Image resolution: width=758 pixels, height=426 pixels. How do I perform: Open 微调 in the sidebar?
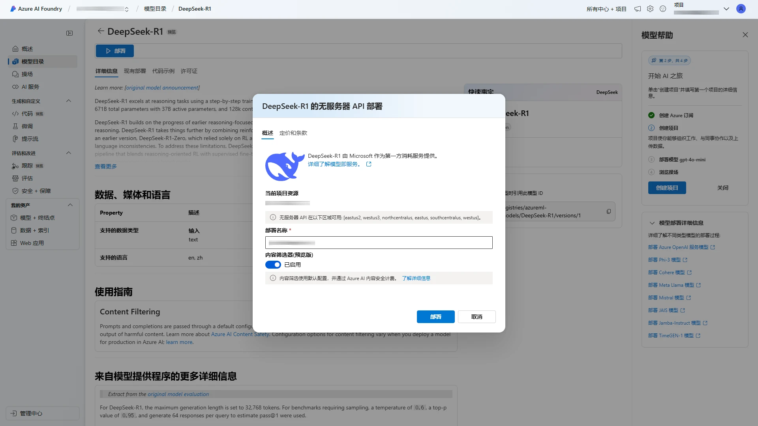27,126
